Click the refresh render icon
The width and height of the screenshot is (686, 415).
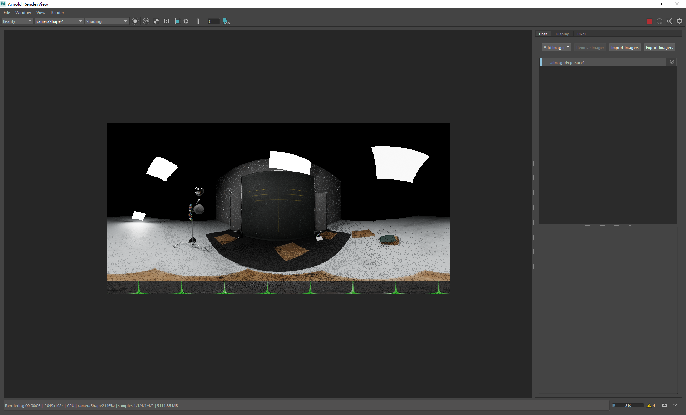pyautogui.click(x=660, y=21)
